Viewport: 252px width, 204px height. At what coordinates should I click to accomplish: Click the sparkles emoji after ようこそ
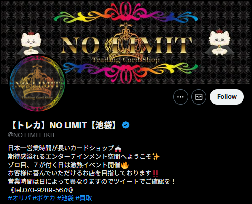click(156, 157)
